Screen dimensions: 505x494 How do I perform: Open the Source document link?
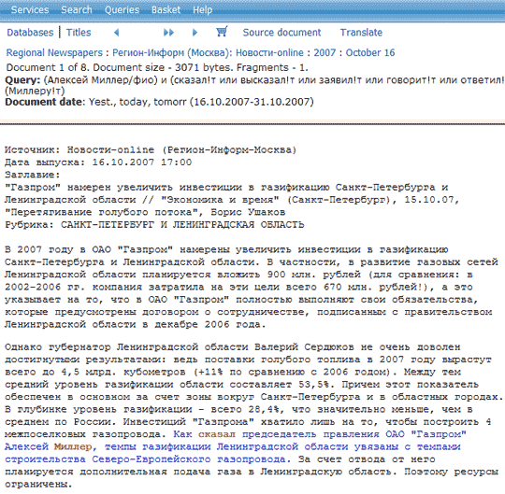(x=281, y=33)
